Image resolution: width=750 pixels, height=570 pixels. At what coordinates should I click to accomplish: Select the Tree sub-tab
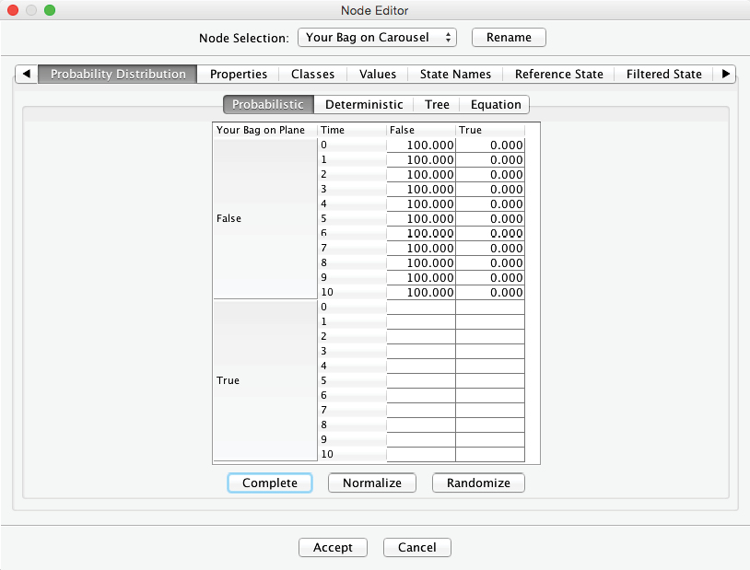tap(437, 104)
